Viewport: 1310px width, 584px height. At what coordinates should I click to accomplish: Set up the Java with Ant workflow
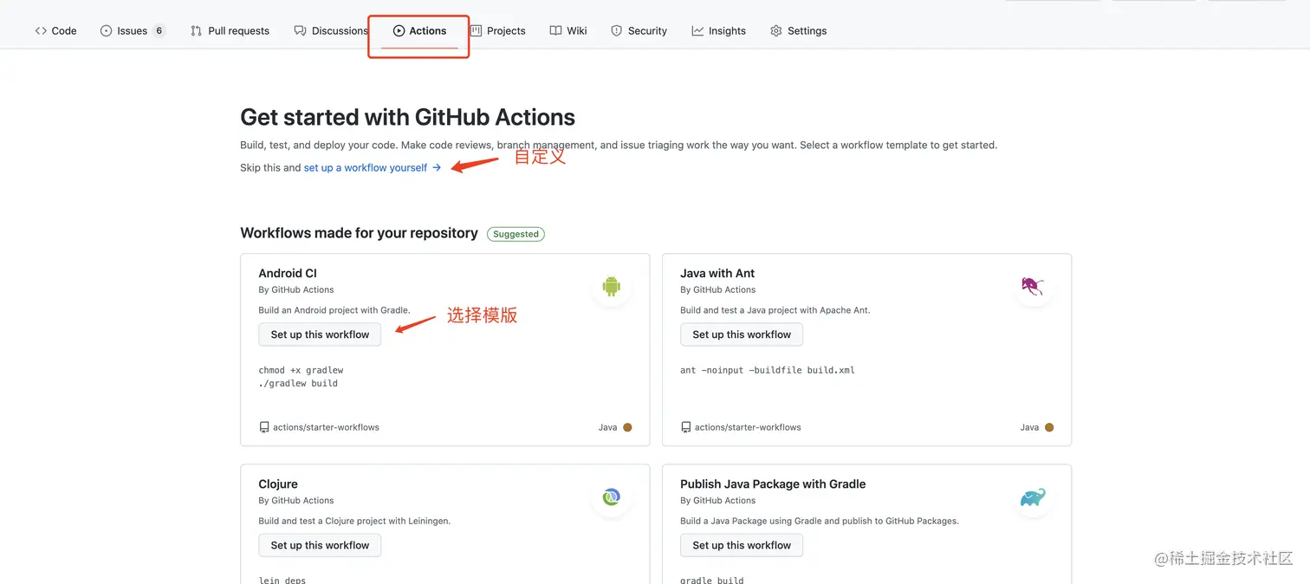[x=742, y=334]
